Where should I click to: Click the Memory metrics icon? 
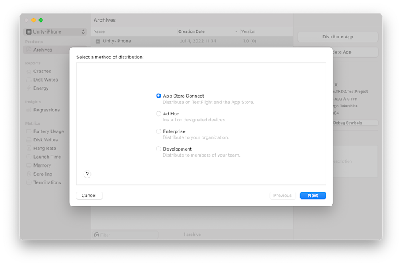[x=29, y=165]
